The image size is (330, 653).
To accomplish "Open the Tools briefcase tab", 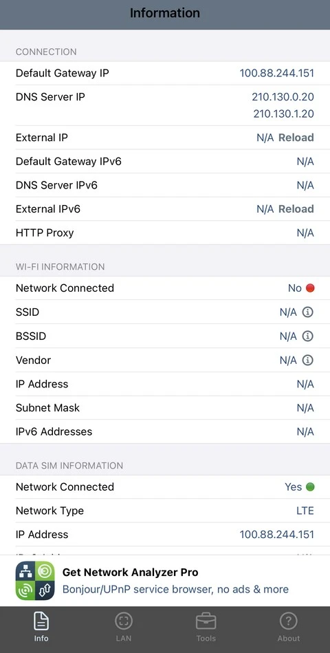I will 206,627.
